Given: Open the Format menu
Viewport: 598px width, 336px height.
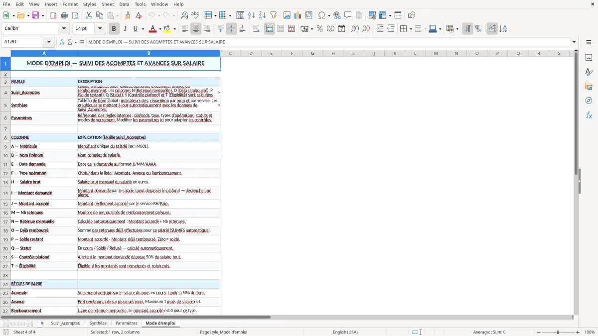Looking at the screenshot, I should pyautogui.click(x=70, y=4).
